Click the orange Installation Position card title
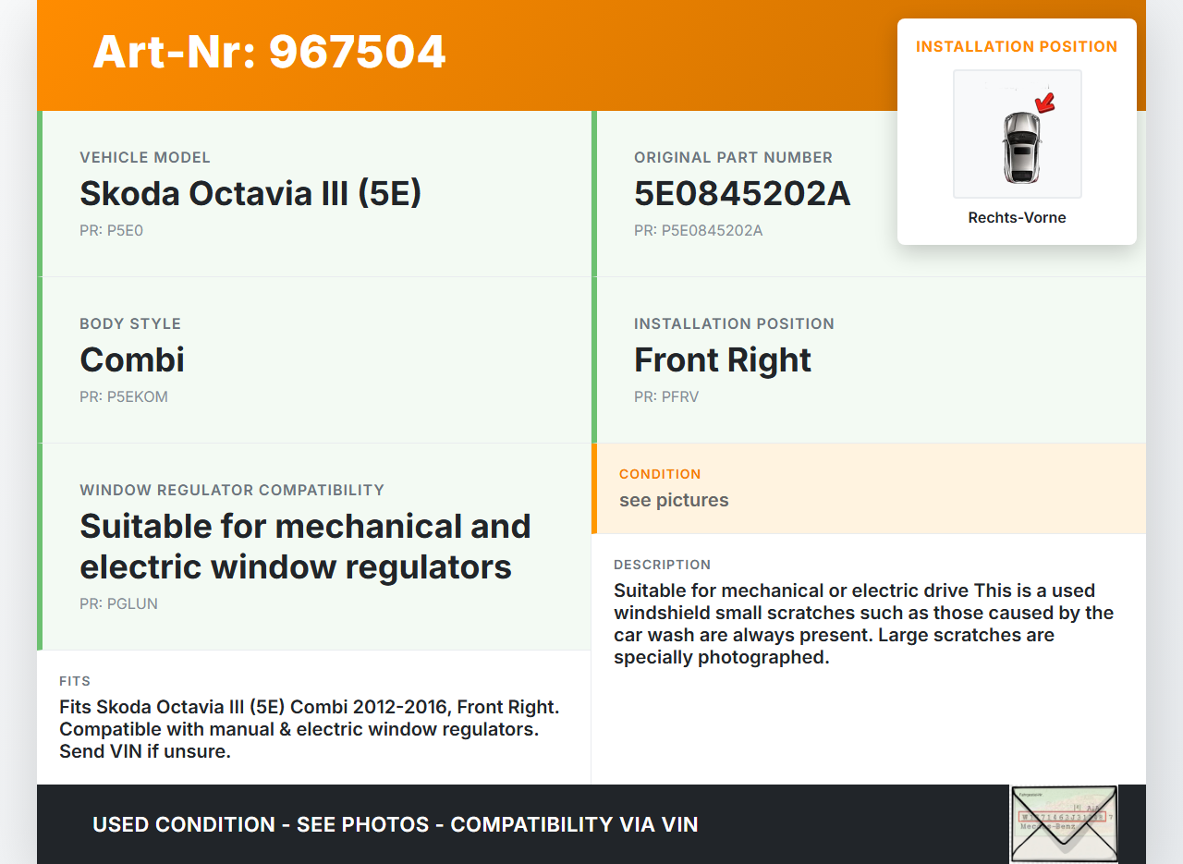The height and width of the screenshot is (864, 1183). pos(1017,46)
